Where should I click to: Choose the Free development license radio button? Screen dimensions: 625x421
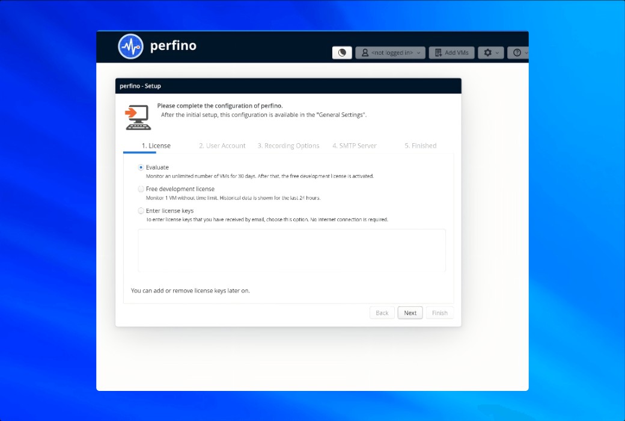click(x=141, y=189)
